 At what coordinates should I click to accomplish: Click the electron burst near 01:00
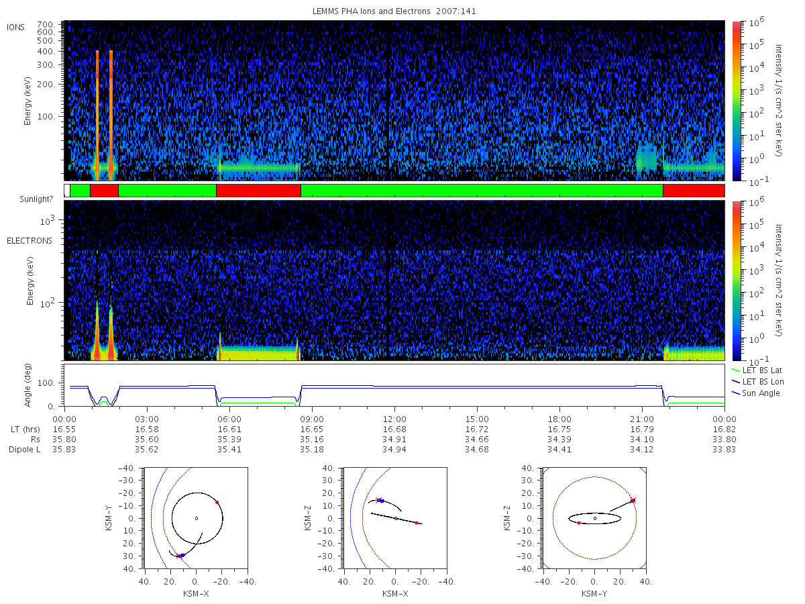pyautogui.click(x=97, y=332)
